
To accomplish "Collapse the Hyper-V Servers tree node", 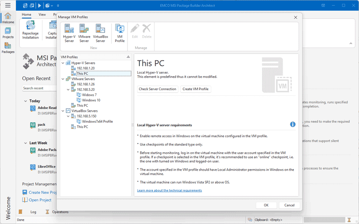I will [x=63, y=63].
